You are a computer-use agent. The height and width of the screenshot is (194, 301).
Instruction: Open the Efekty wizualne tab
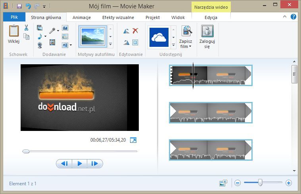(x=118, y=17)
